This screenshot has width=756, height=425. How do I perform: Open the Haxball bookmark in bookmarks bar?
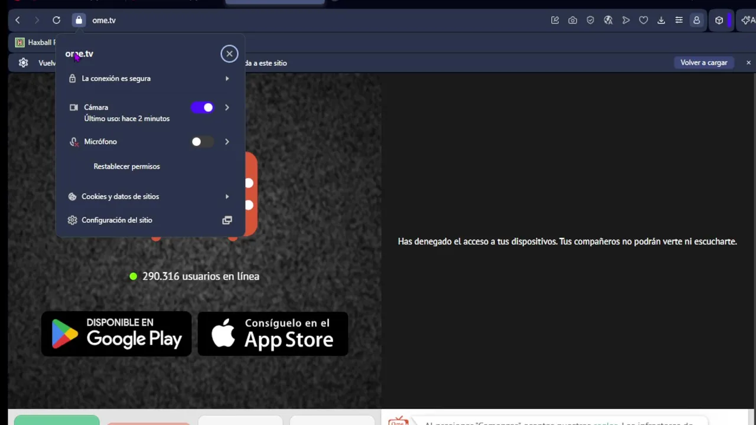coord(35,42)
